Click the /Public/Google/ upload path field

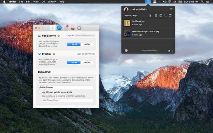click(x=66, y=88)
